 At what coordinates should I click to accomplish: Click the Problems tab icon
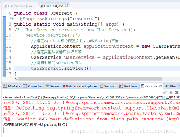tap(121, 86)
